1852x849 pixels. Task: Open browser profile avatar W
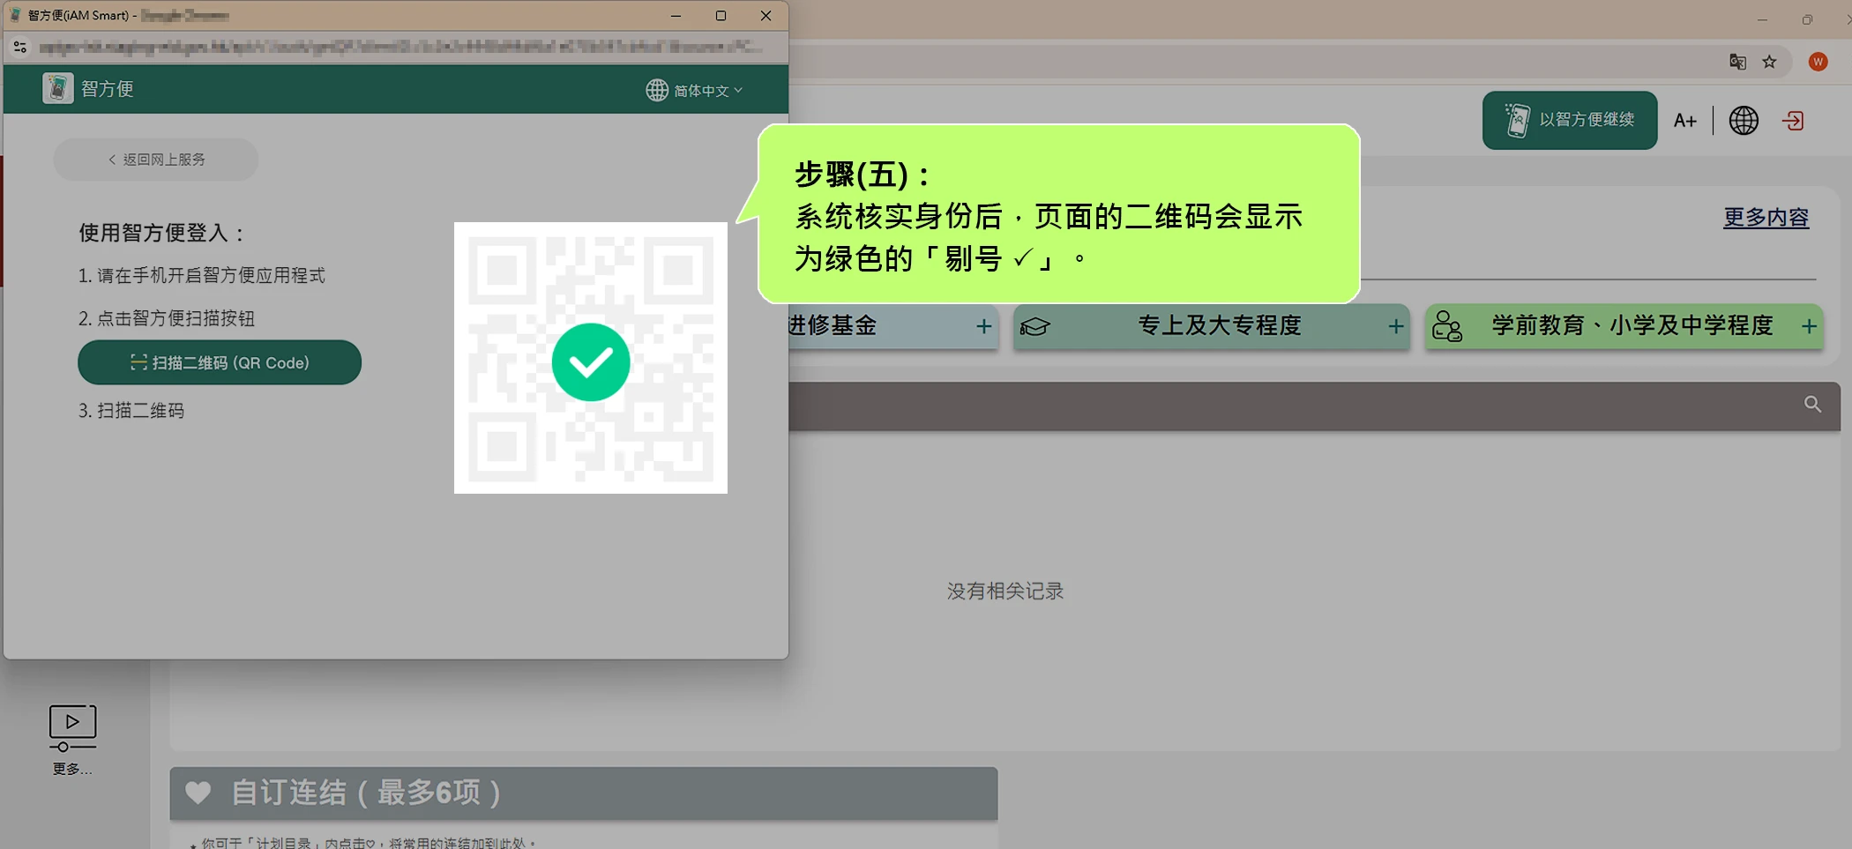coord(1818,62)
